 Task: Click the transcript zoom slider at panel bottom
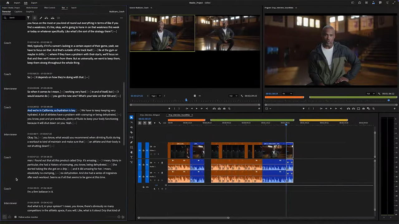tap(119, 217)
